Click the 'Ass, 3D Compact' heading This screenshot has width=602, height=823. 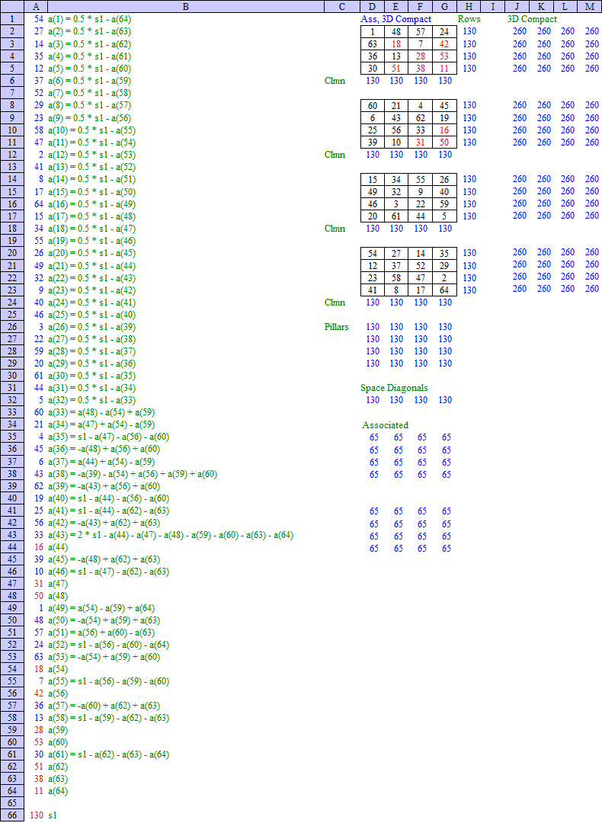point(395,19)
